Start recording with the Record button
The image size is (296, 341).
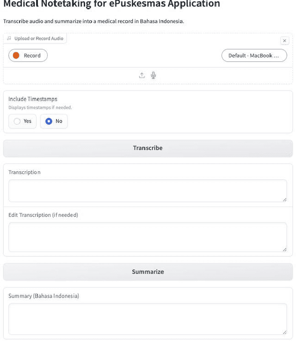(28, 55)
